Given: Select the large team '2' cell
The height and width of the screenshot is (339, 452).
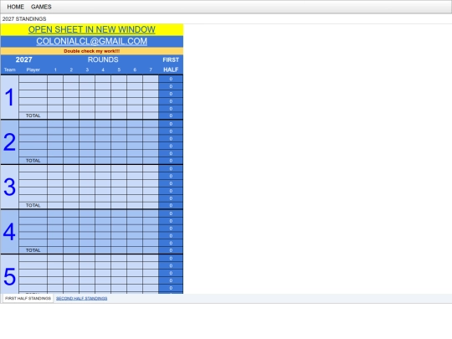Looking at the screenshot, I should point(9,141).
